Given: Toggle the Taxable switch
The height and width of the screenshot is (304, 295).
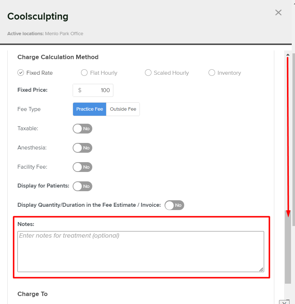Looking at the screenshot, I should 82,128.
